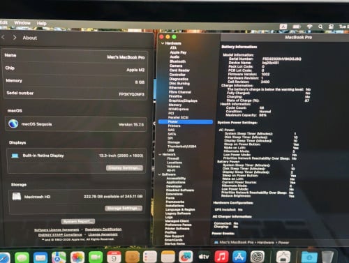
Task: Click the battery status menu bar icon
Action: pyautogui.click(x=297, y=27)
